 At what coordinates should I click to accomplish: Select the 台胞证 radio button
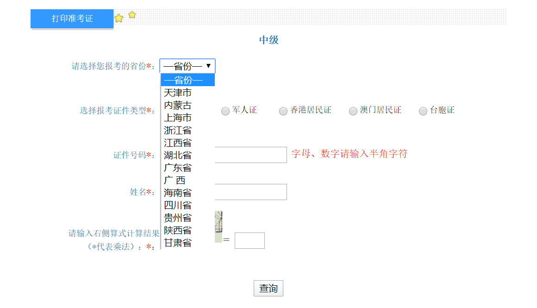tap(423, 111)
